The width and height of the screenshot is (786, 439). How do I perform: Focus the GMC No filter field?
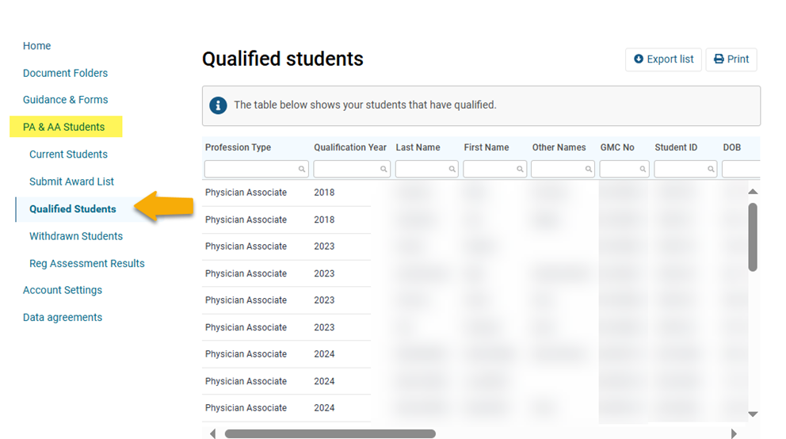pos(624,170)
